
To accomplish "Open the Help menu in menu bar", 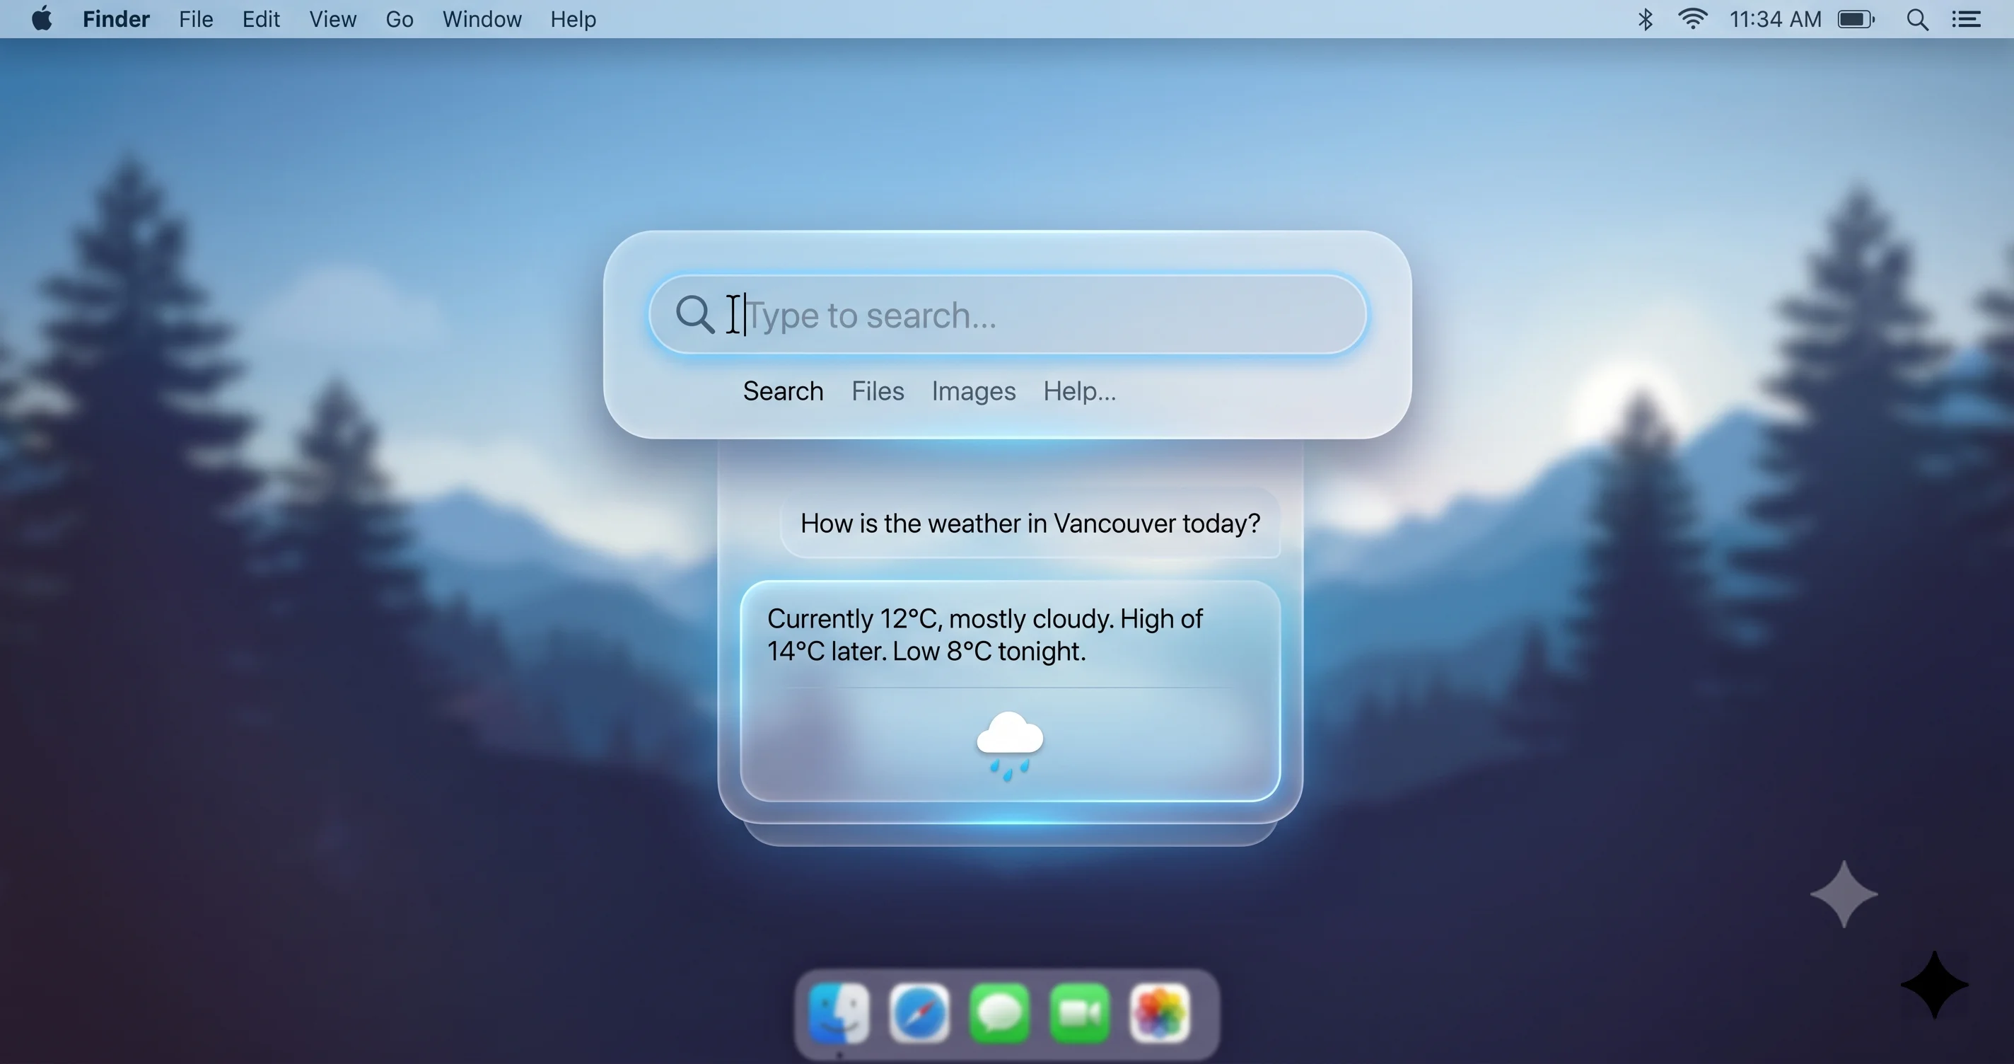I will coord(573,19).
